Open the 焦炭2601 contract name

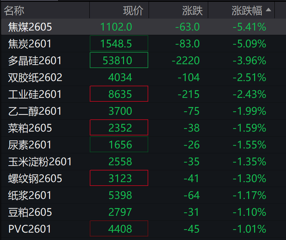(x=30, y=44)
